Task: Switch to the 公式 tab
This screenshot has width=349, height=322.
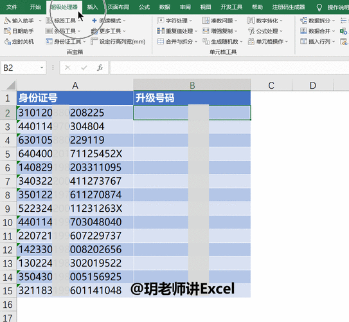Action: [144, 7]
